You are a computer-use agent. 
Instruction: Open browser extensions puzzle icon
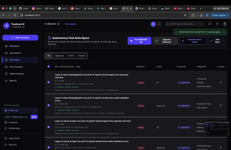pos(193,15)
